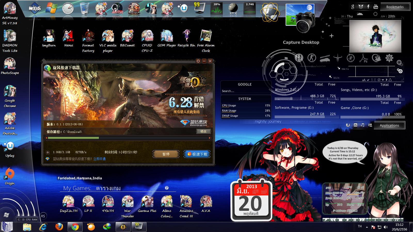Click the TH language indicator

pos(360,226)
